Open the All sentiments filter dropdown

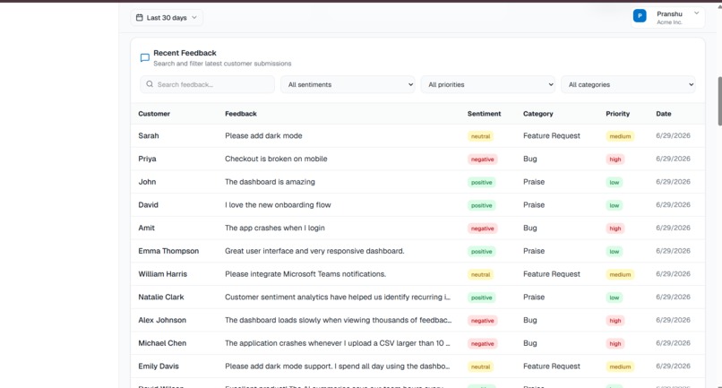tap(348, 84)
